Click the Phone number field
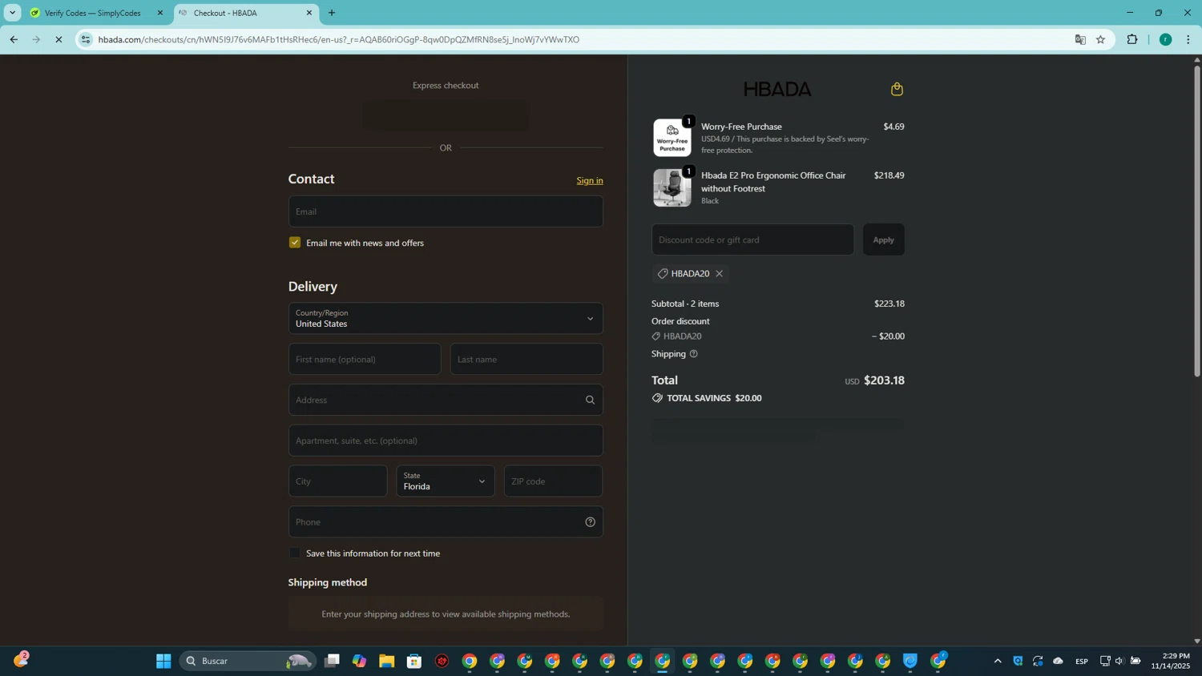 tap(446, 522)
